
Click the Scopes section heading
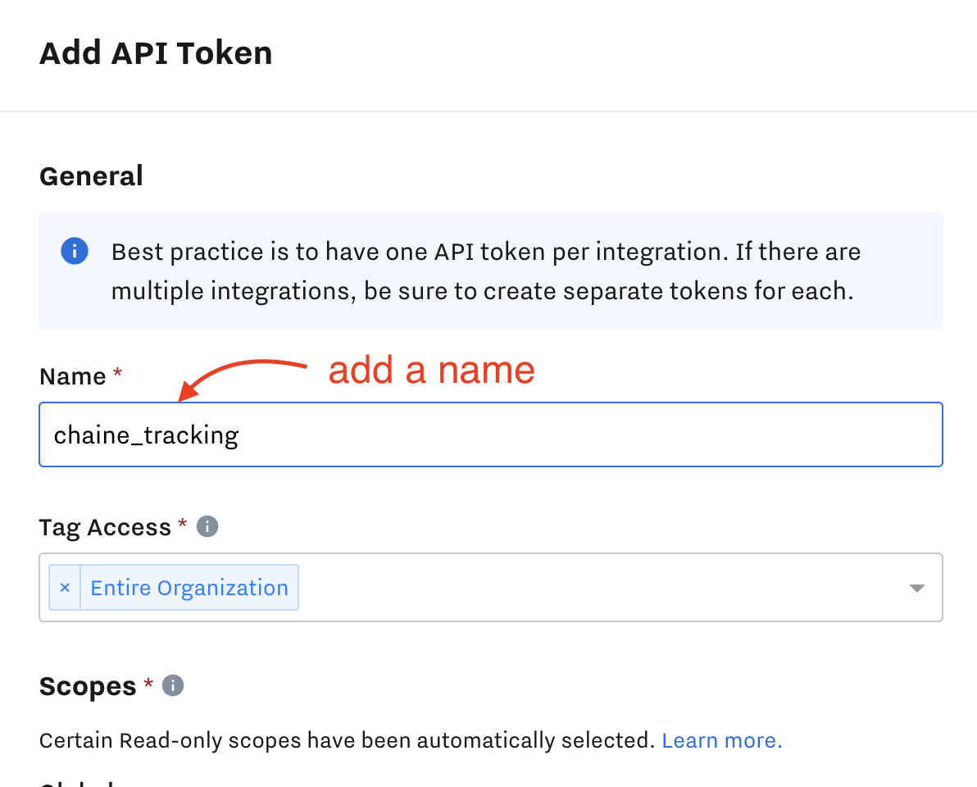[x=88, y=686]
